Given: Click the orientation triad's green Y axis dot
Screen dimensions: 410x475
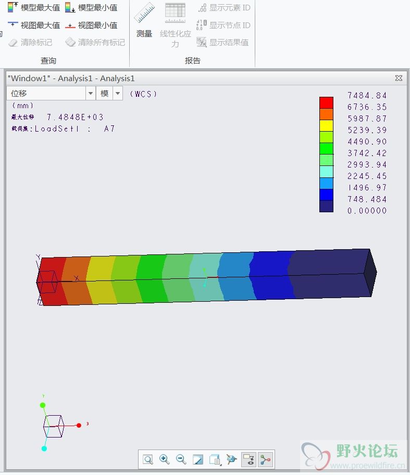Looking at the screenshot, I should (x=43, y=405).
